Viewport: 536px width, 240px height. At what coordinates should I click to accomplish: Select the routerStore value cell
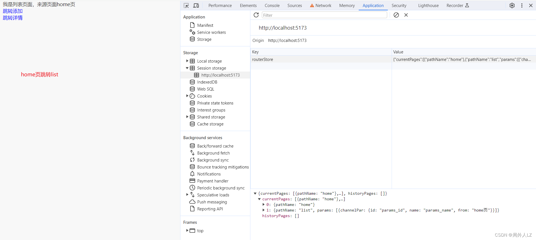point(464,59)
